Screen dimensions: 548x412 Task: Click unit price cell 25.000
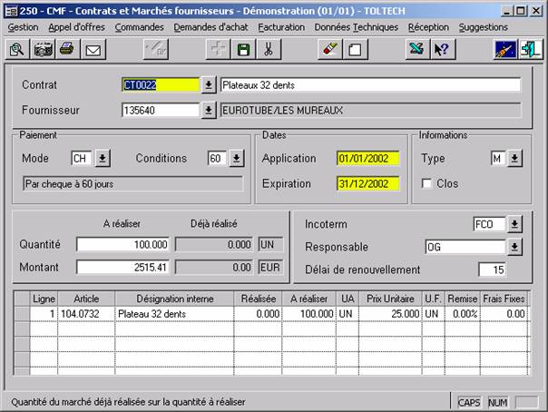point(390,314)
